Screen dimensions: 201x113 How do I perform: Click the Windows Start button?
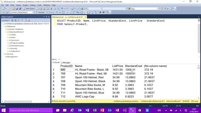pyautogui.click(x=3, y=110)
